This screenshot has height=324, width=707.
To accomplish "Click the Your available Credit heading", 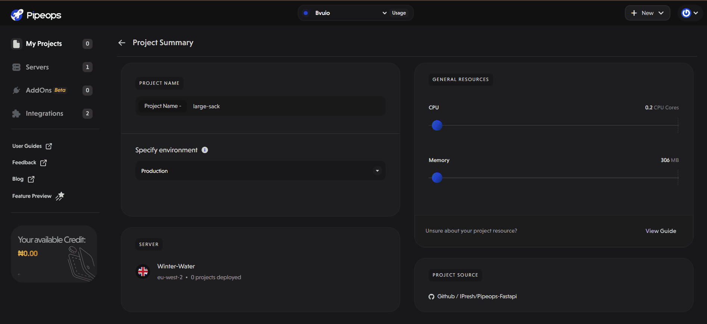I will 52,240.
